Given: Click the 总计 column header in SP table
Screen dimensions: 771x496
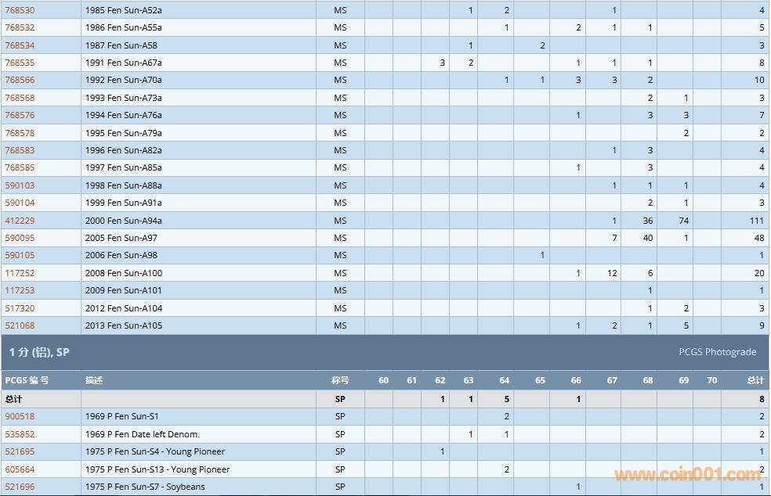Looking at the screenshot, I should [x=755, y=380].
